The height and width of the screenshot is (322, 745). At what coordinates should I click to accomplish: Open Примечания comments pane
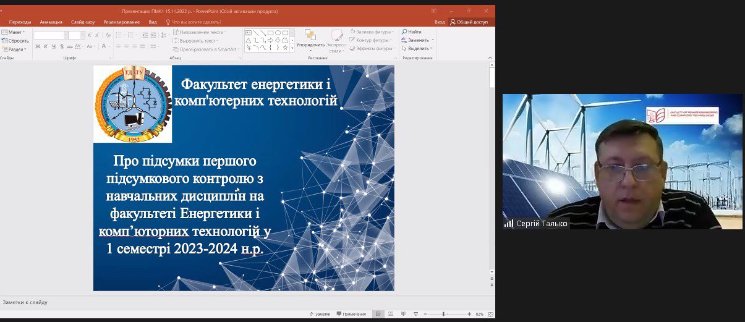pos(351,314)
